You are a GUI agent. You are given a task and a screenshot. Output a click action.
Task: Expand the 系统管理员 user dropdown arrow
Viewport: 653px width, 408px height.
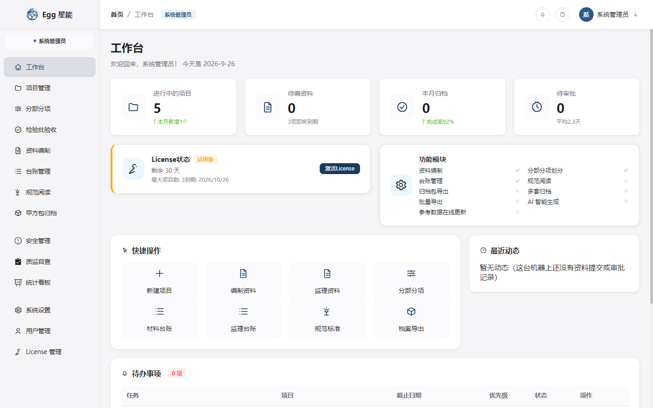[x=636, y=15]
